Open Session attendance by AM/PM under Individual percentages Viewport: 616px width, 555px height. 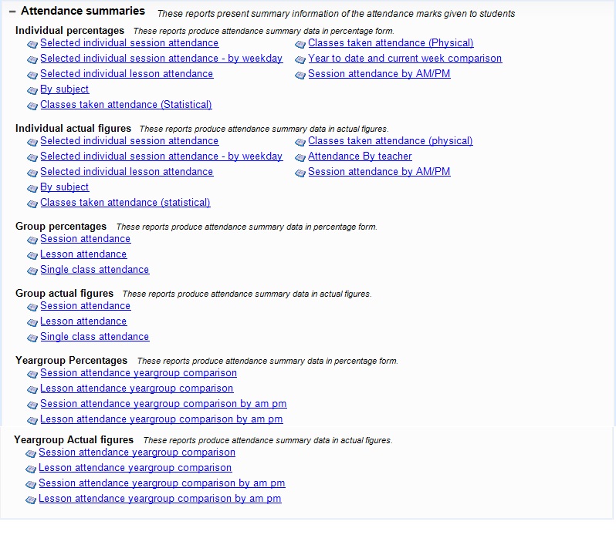[379, 74]
